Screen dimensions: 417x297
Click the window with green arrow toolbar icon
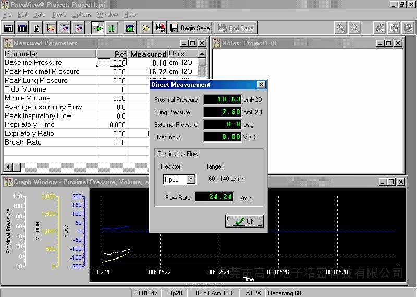tap(130, 28)
